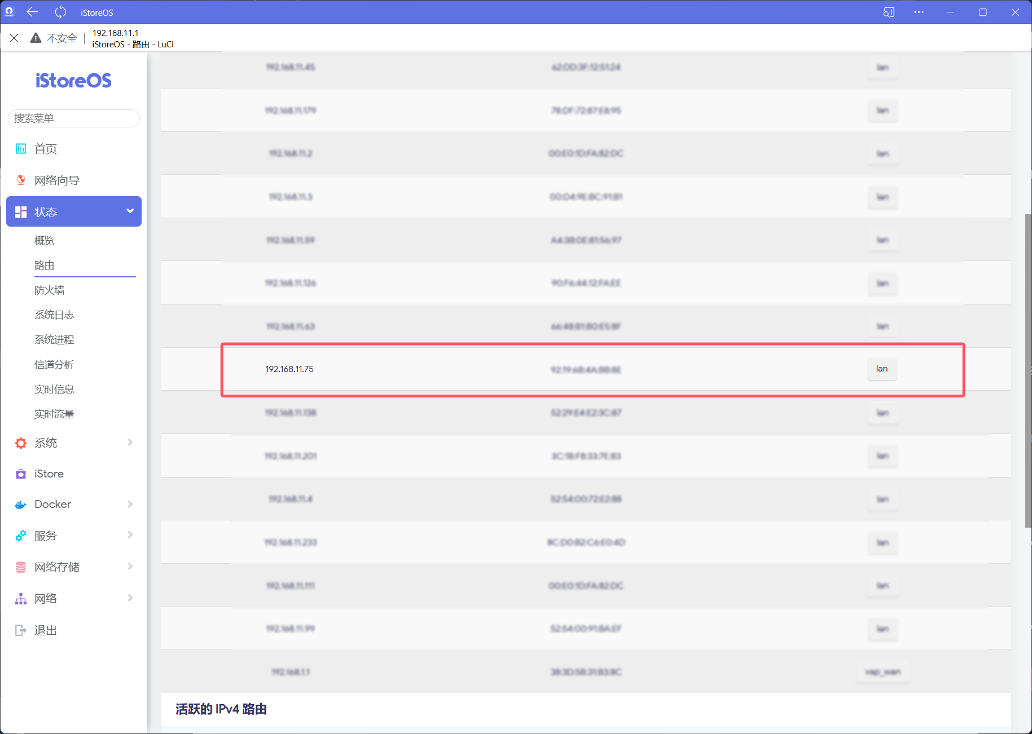This screenshot has height=734, width=1032.
Task: Click the 网络向导 globe icon
Action: (x=21, y=180)
